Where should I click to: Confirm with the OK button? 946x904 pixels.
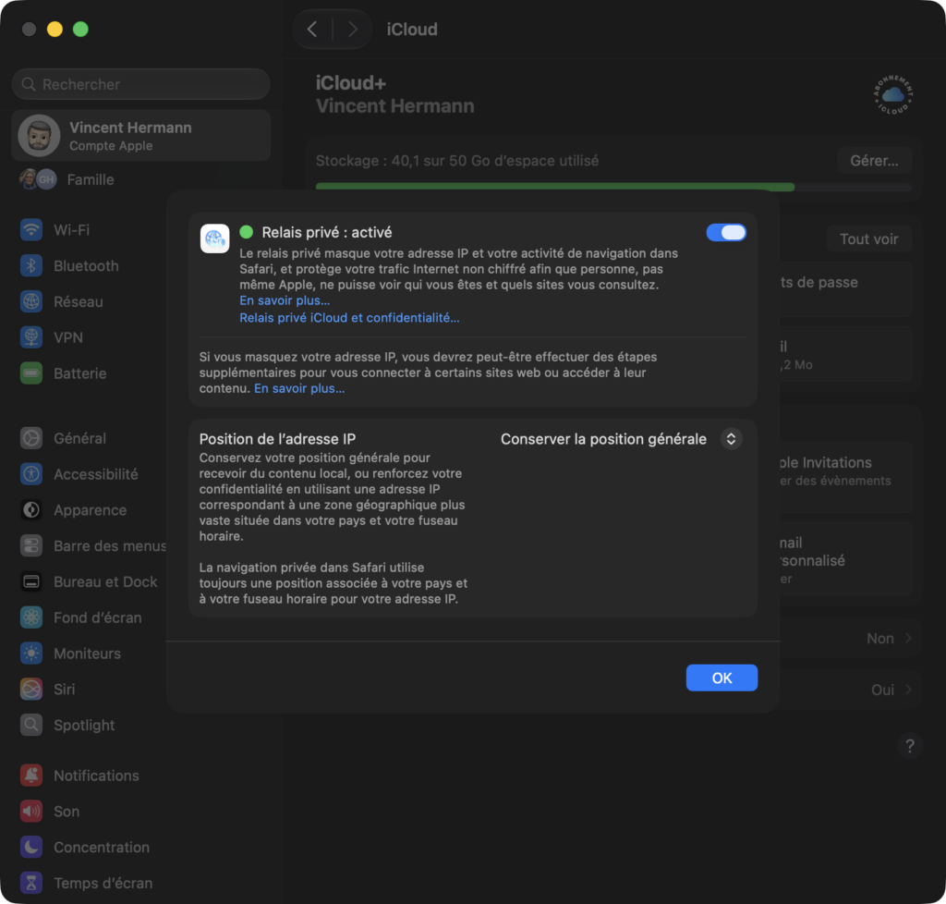[722, 678]
